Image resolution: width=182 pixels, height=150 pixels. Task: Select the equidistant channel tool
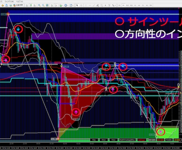[98, 6]
